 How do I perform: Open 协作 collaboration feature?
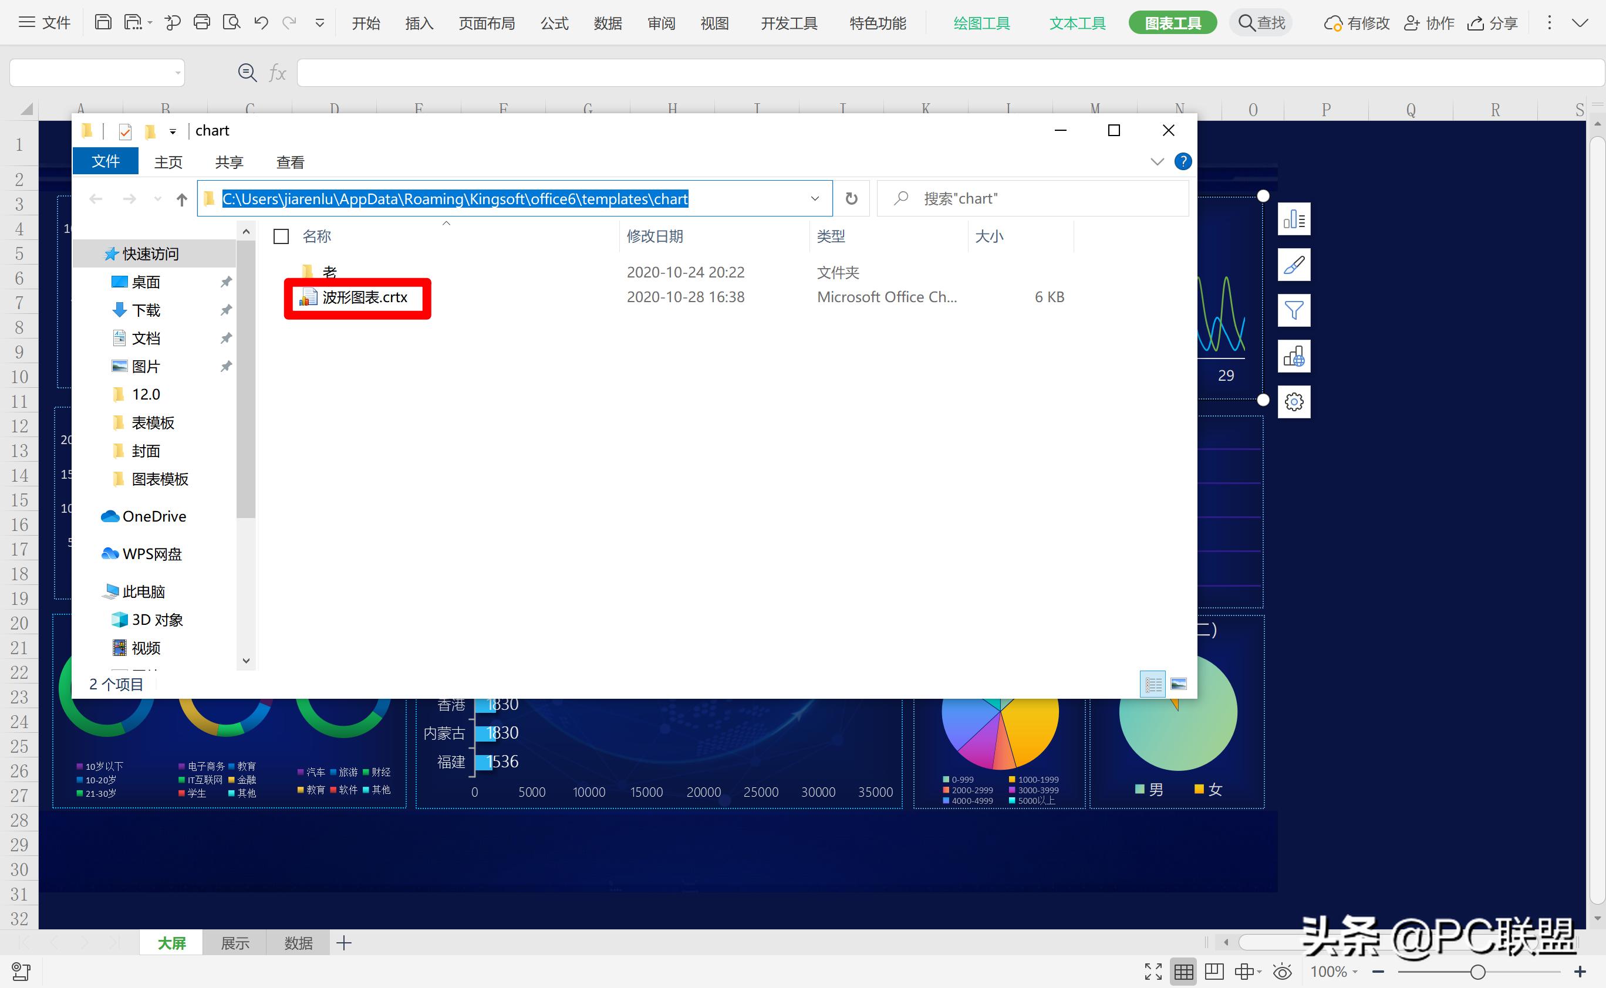pos(1429,22)
